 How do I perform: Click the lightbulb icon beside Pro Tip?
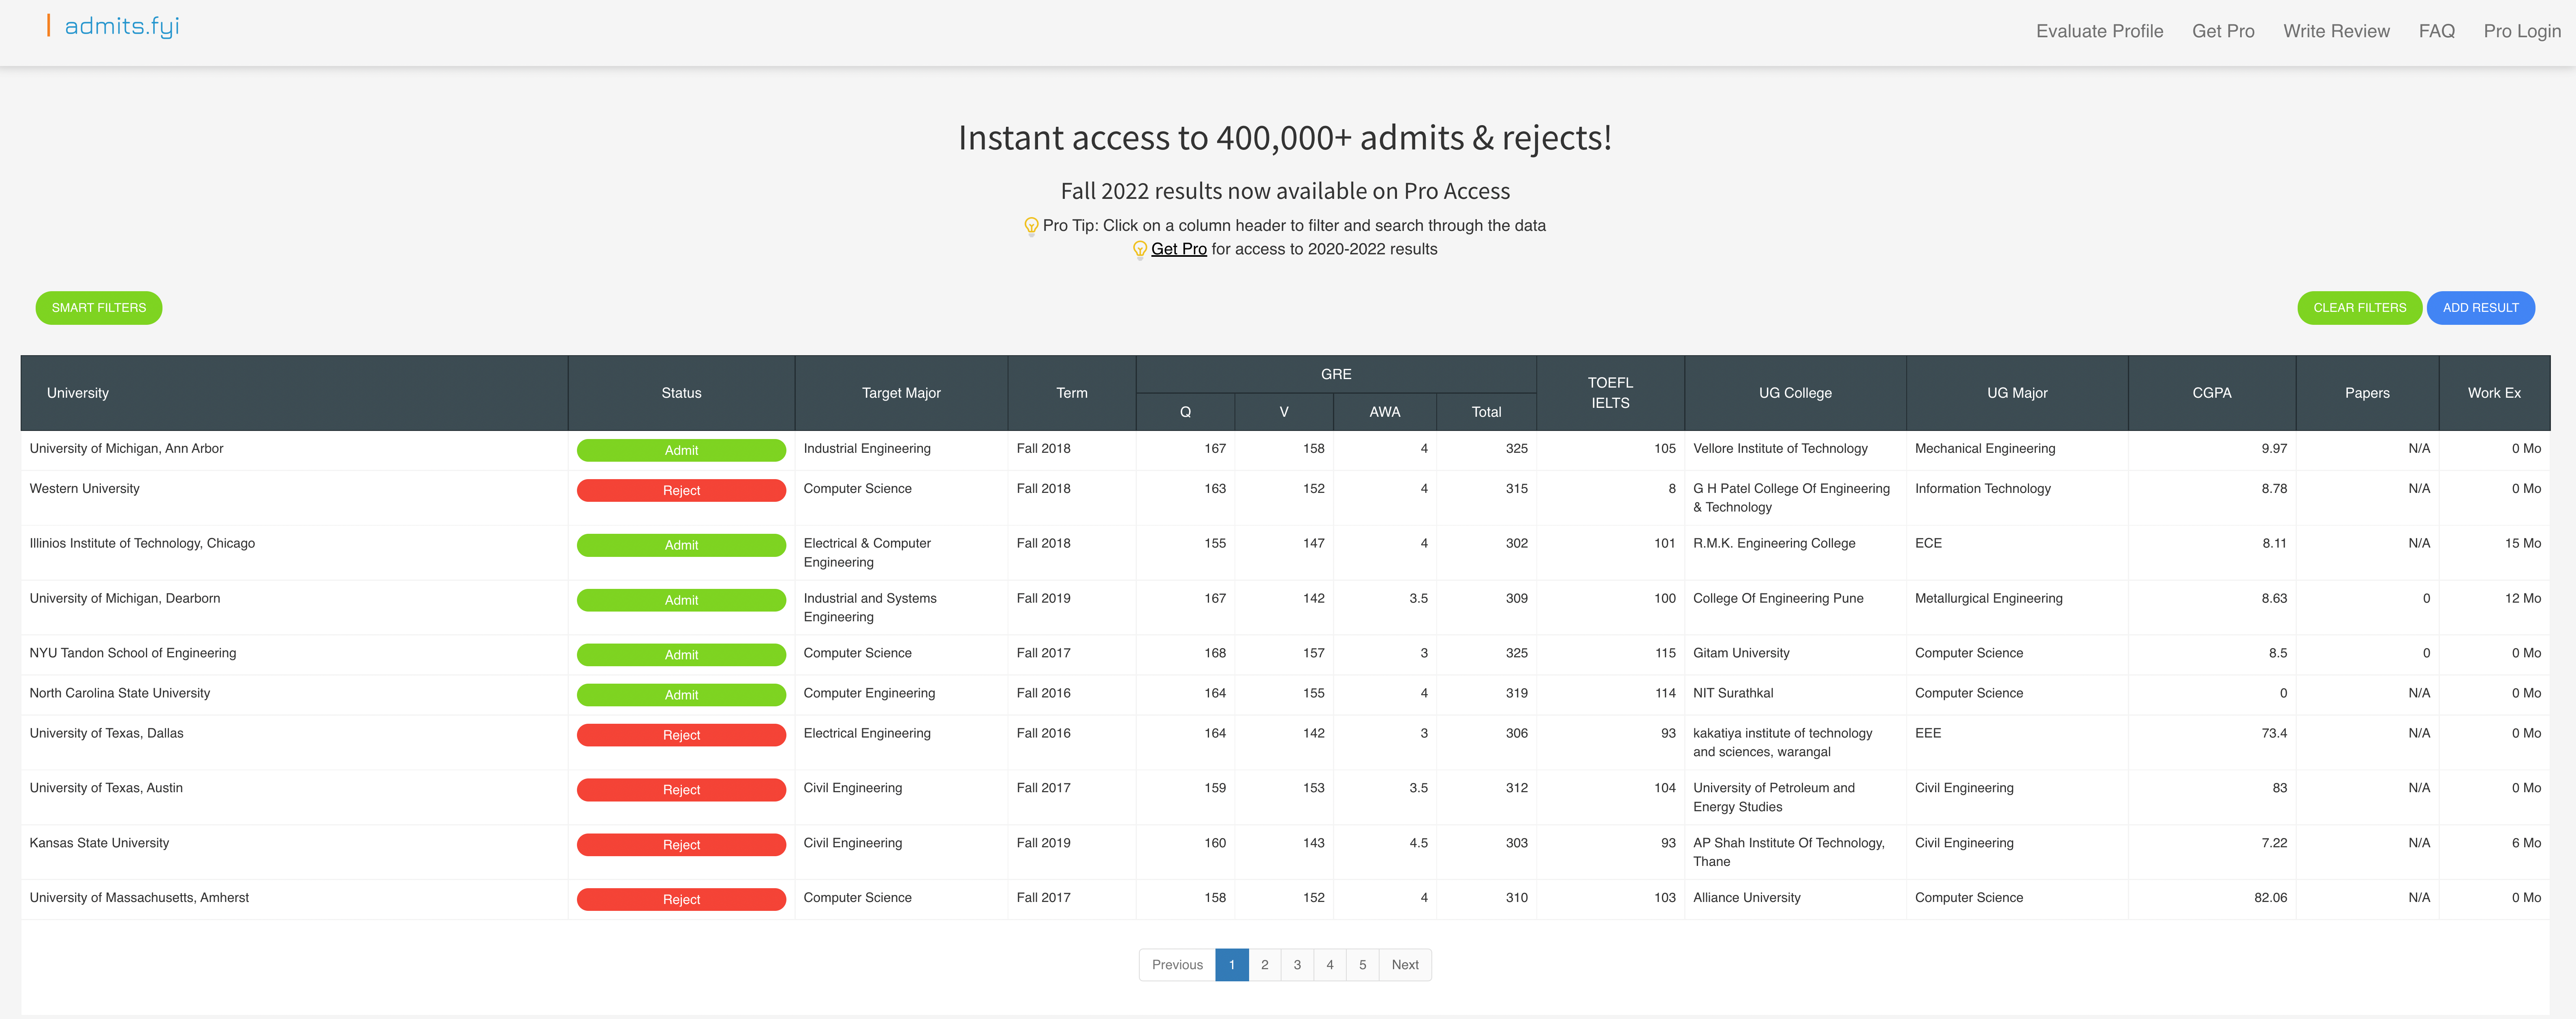pyautogui.click(x=1031, y=226)
